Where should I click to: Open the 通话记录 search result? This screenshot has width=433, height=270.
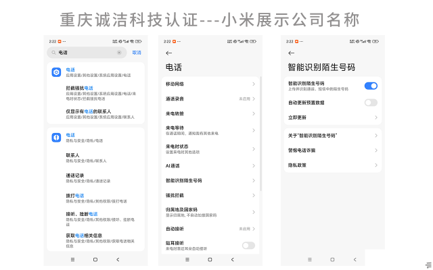[x=95, y=178]
